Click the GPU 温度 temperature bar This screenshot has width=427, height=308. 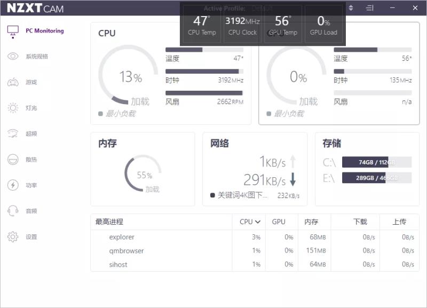pyautogui.click(x=373, y=50)
